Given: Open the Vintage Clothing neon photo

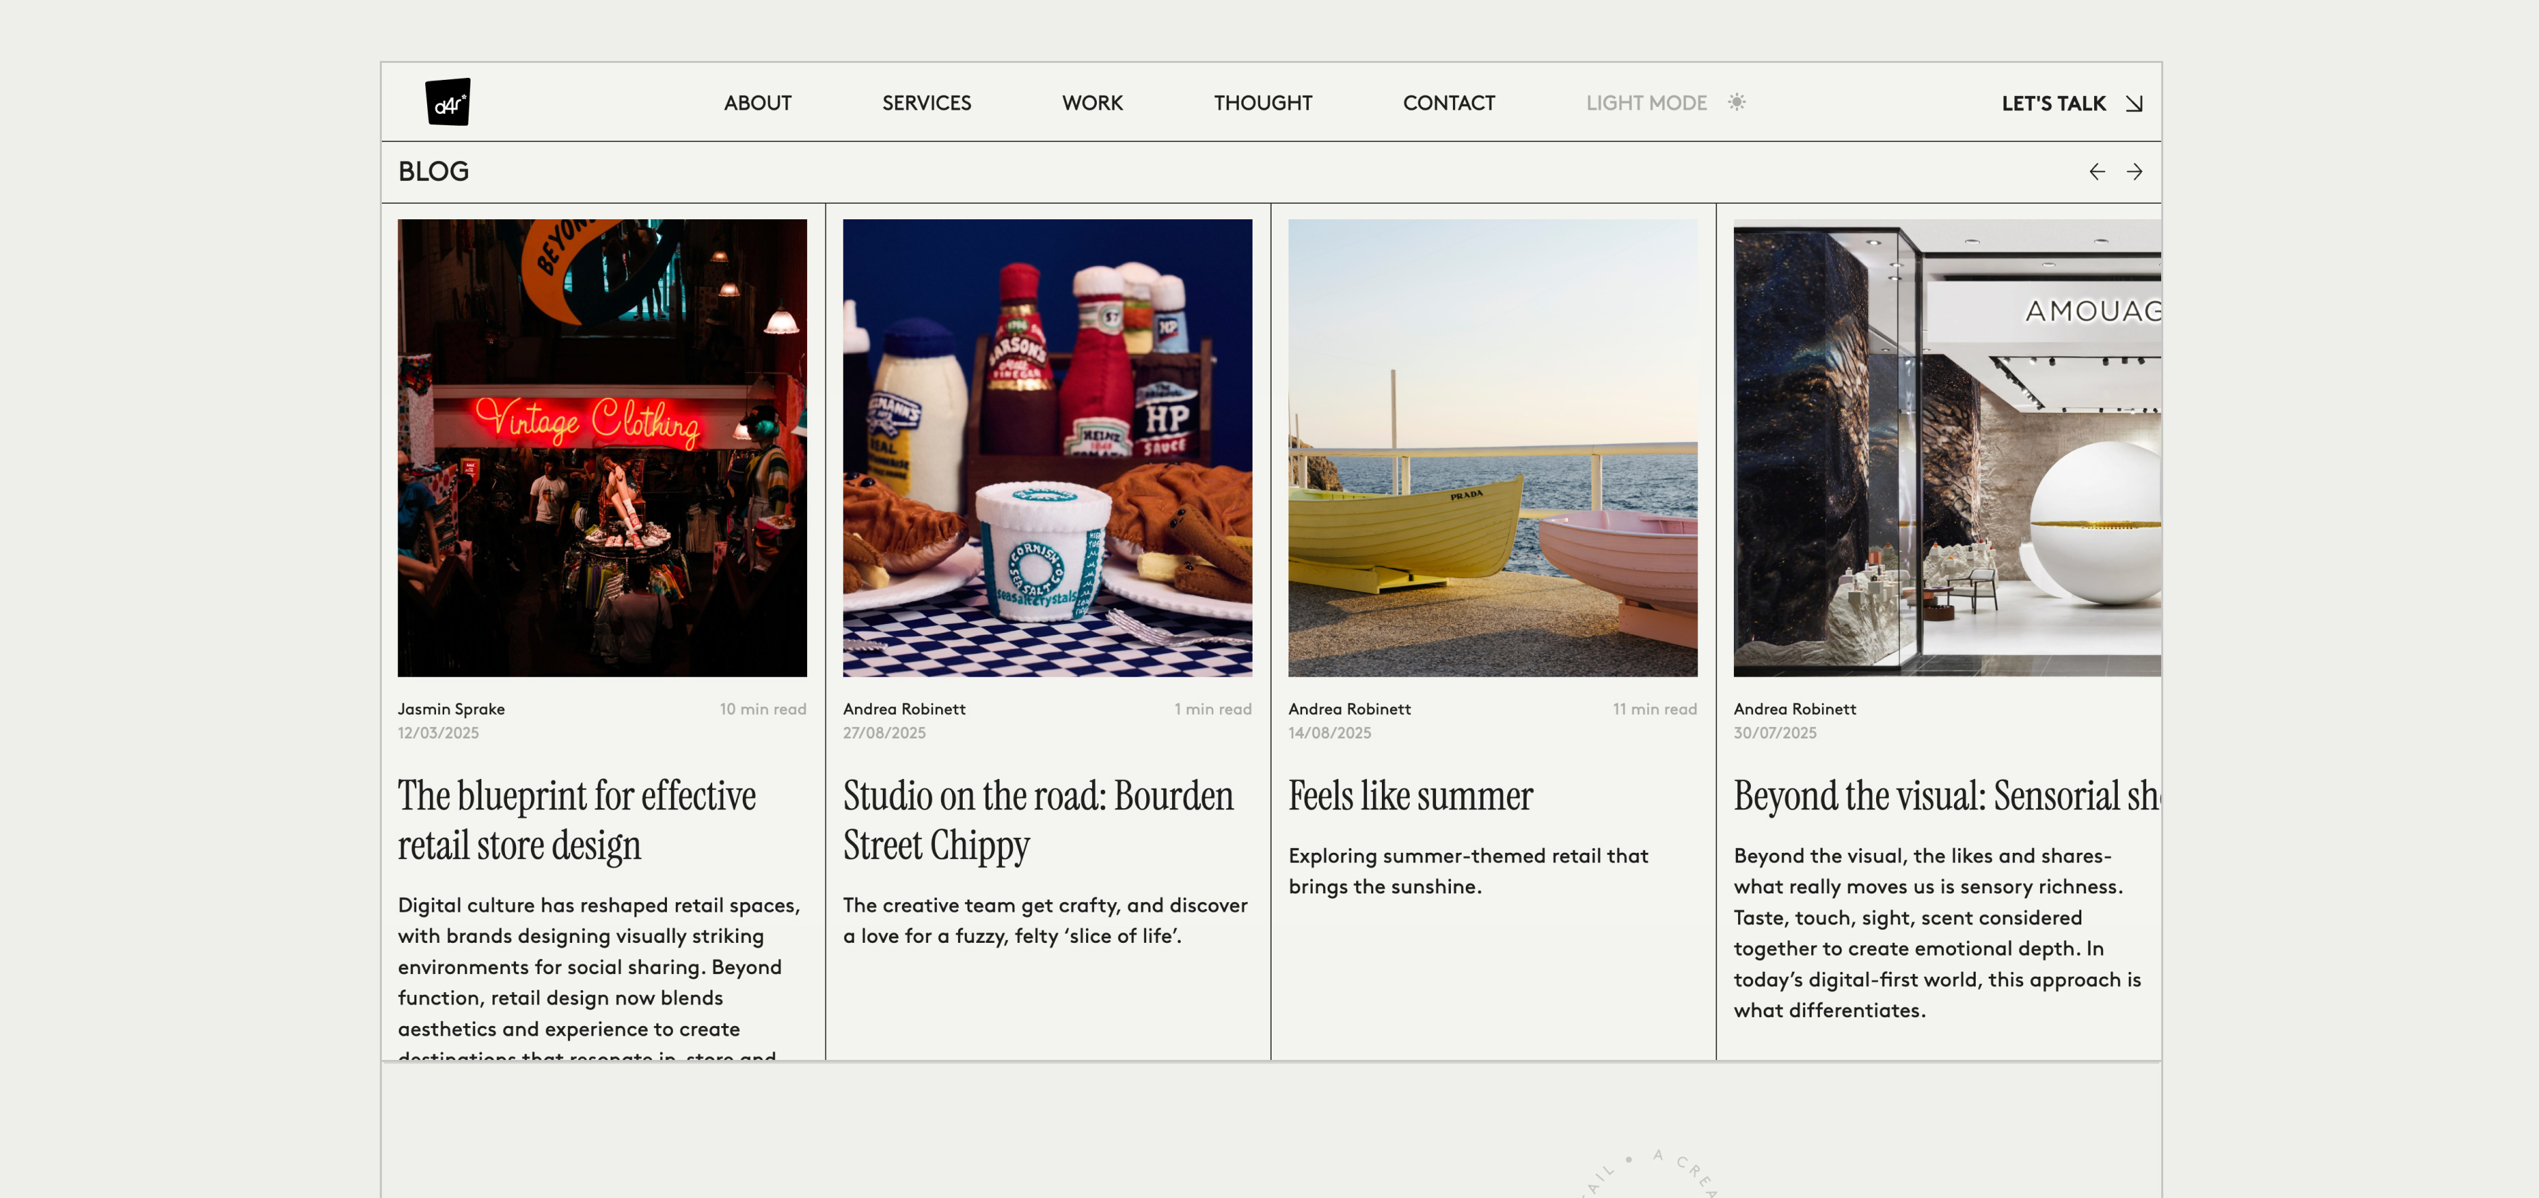Looking at the screenshot, I should tap(602, 447).
